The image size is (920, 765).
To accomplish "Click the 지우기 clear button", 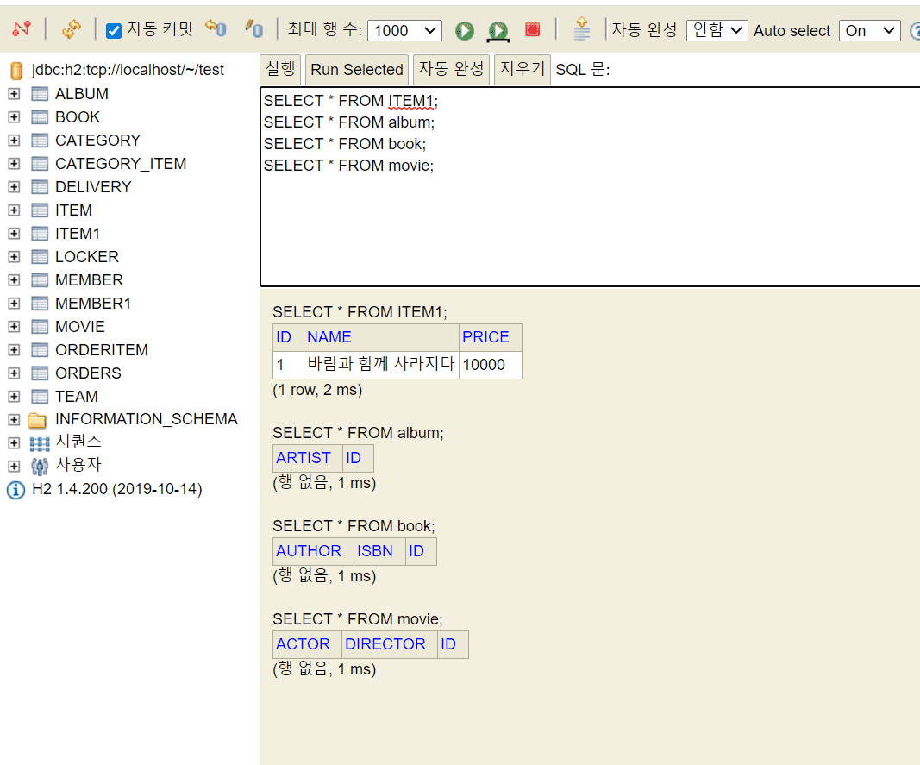I will pos(523,70).
